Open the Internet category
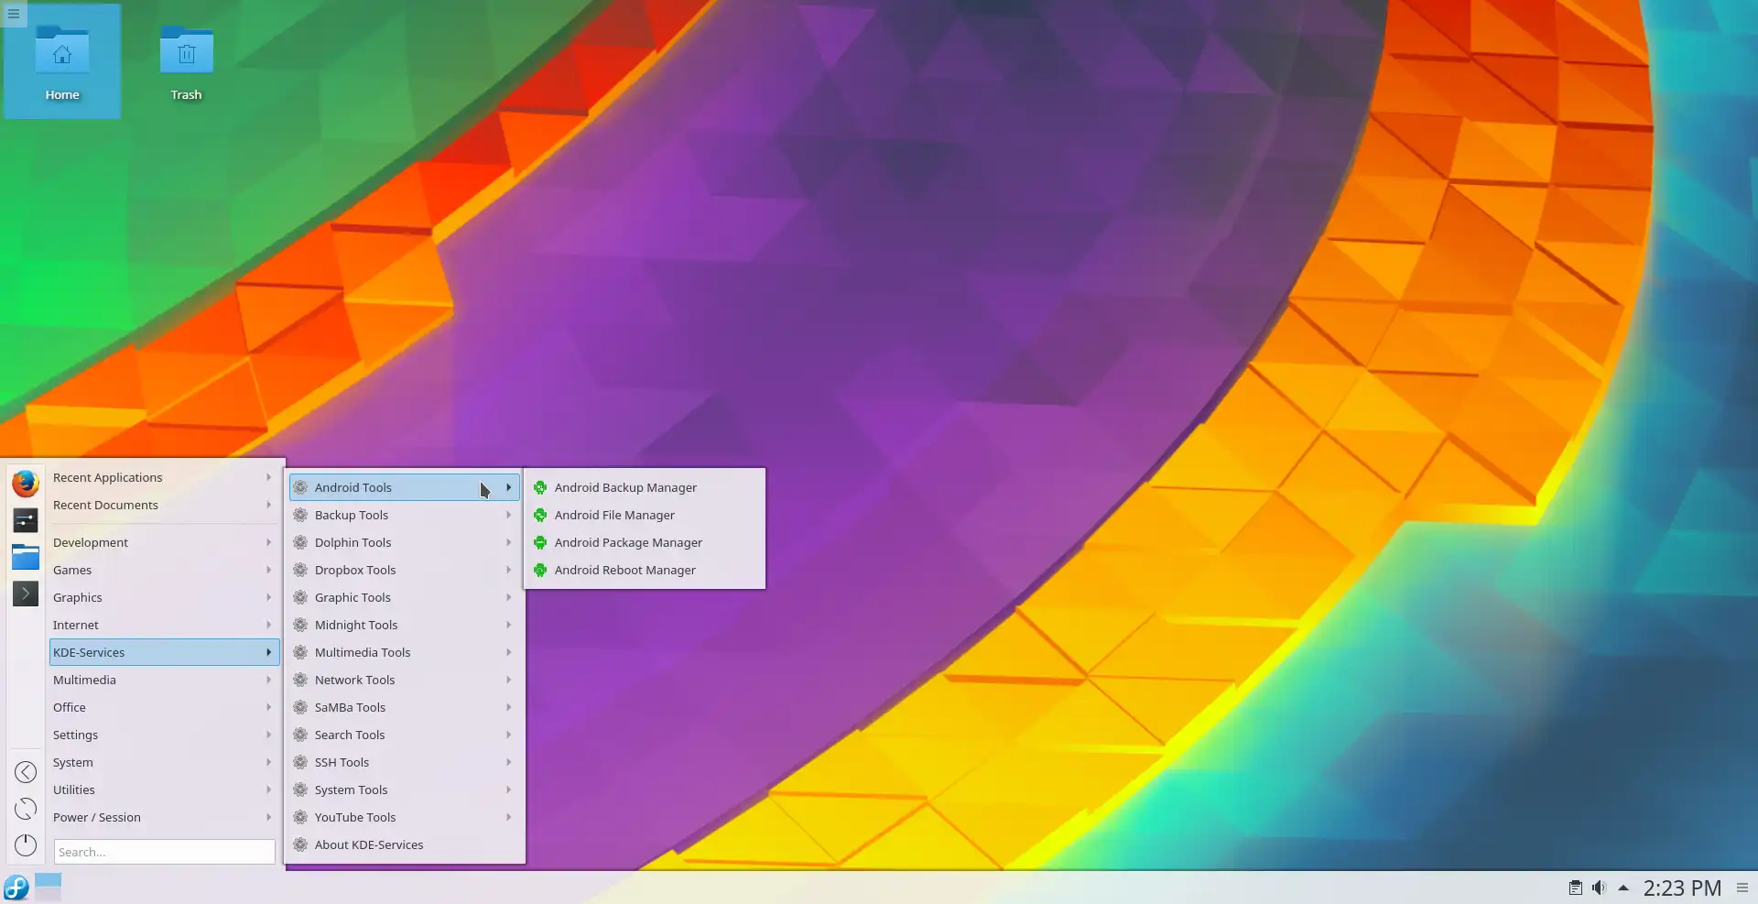The width and height of the screenshot is (1758, 904). 164,625
